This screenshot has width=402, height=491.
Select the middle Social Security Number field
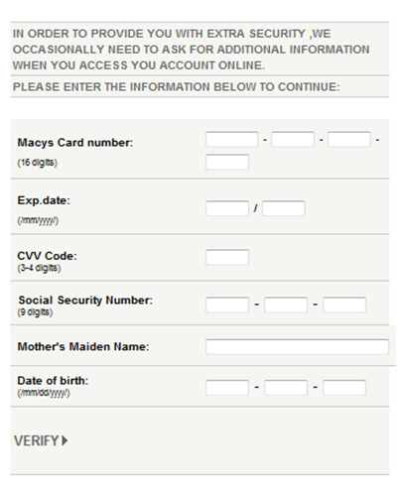tap(286, 305)
